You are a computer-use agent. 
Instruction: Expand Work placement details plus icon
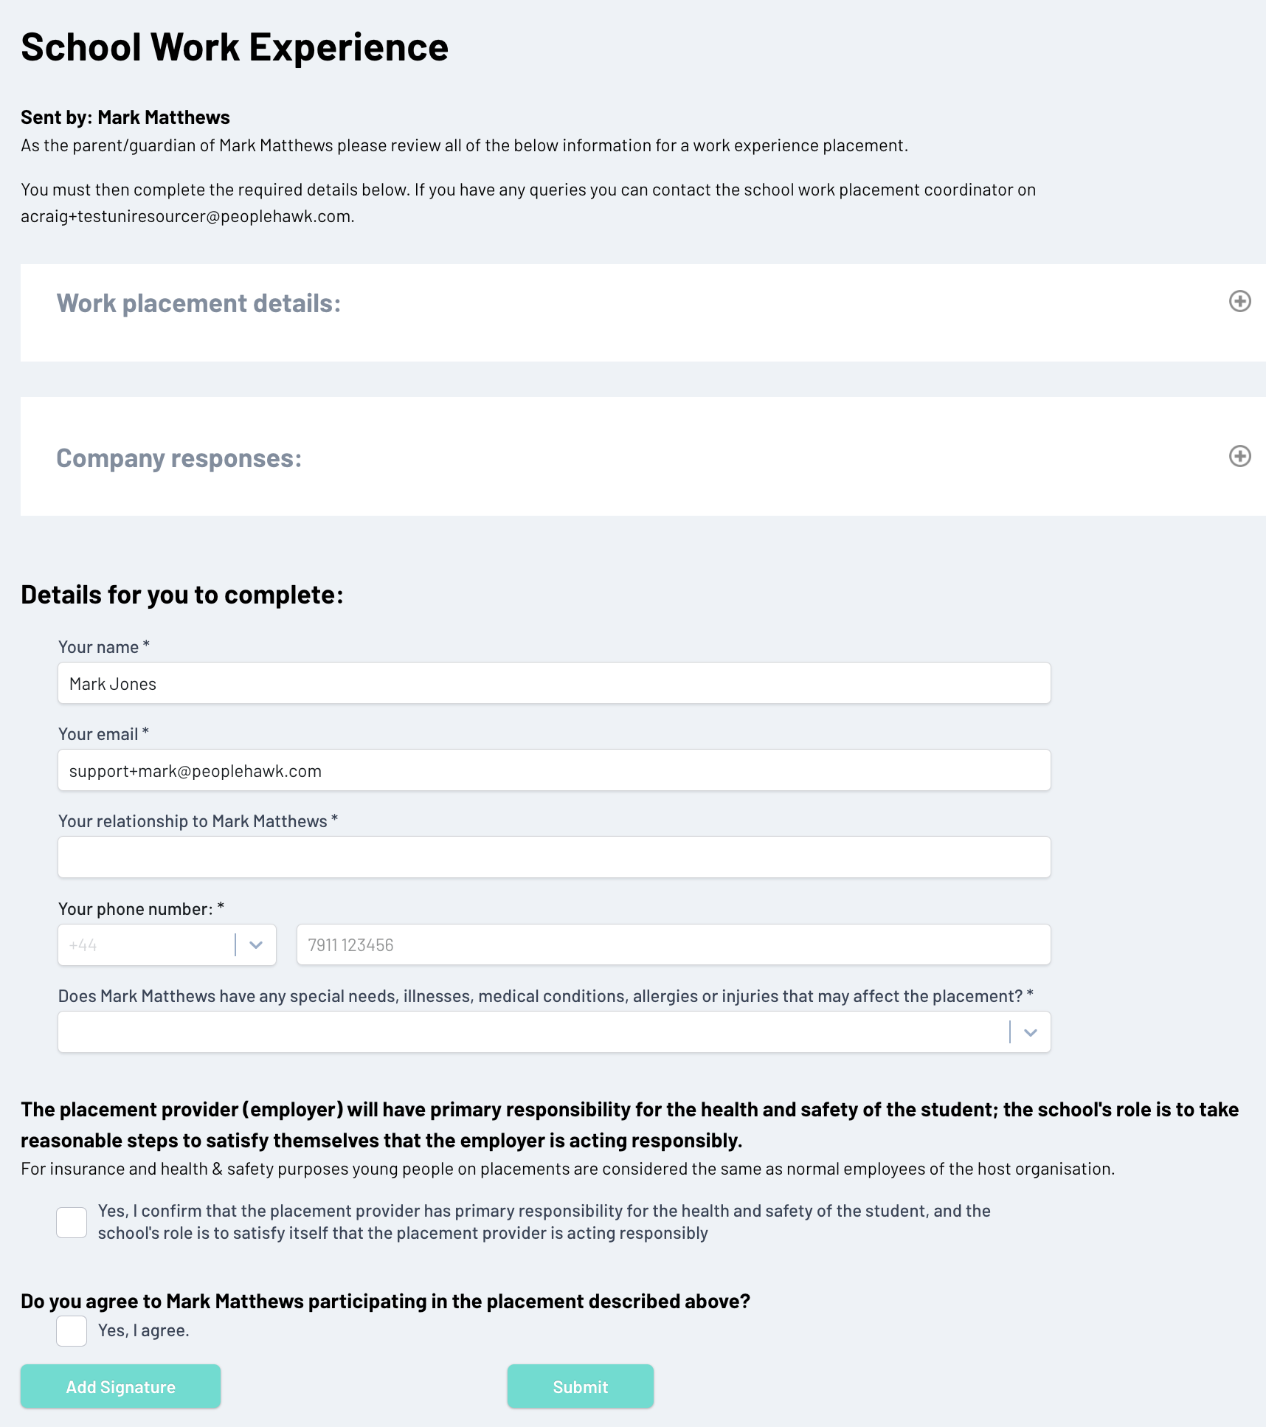[1239, 301]
